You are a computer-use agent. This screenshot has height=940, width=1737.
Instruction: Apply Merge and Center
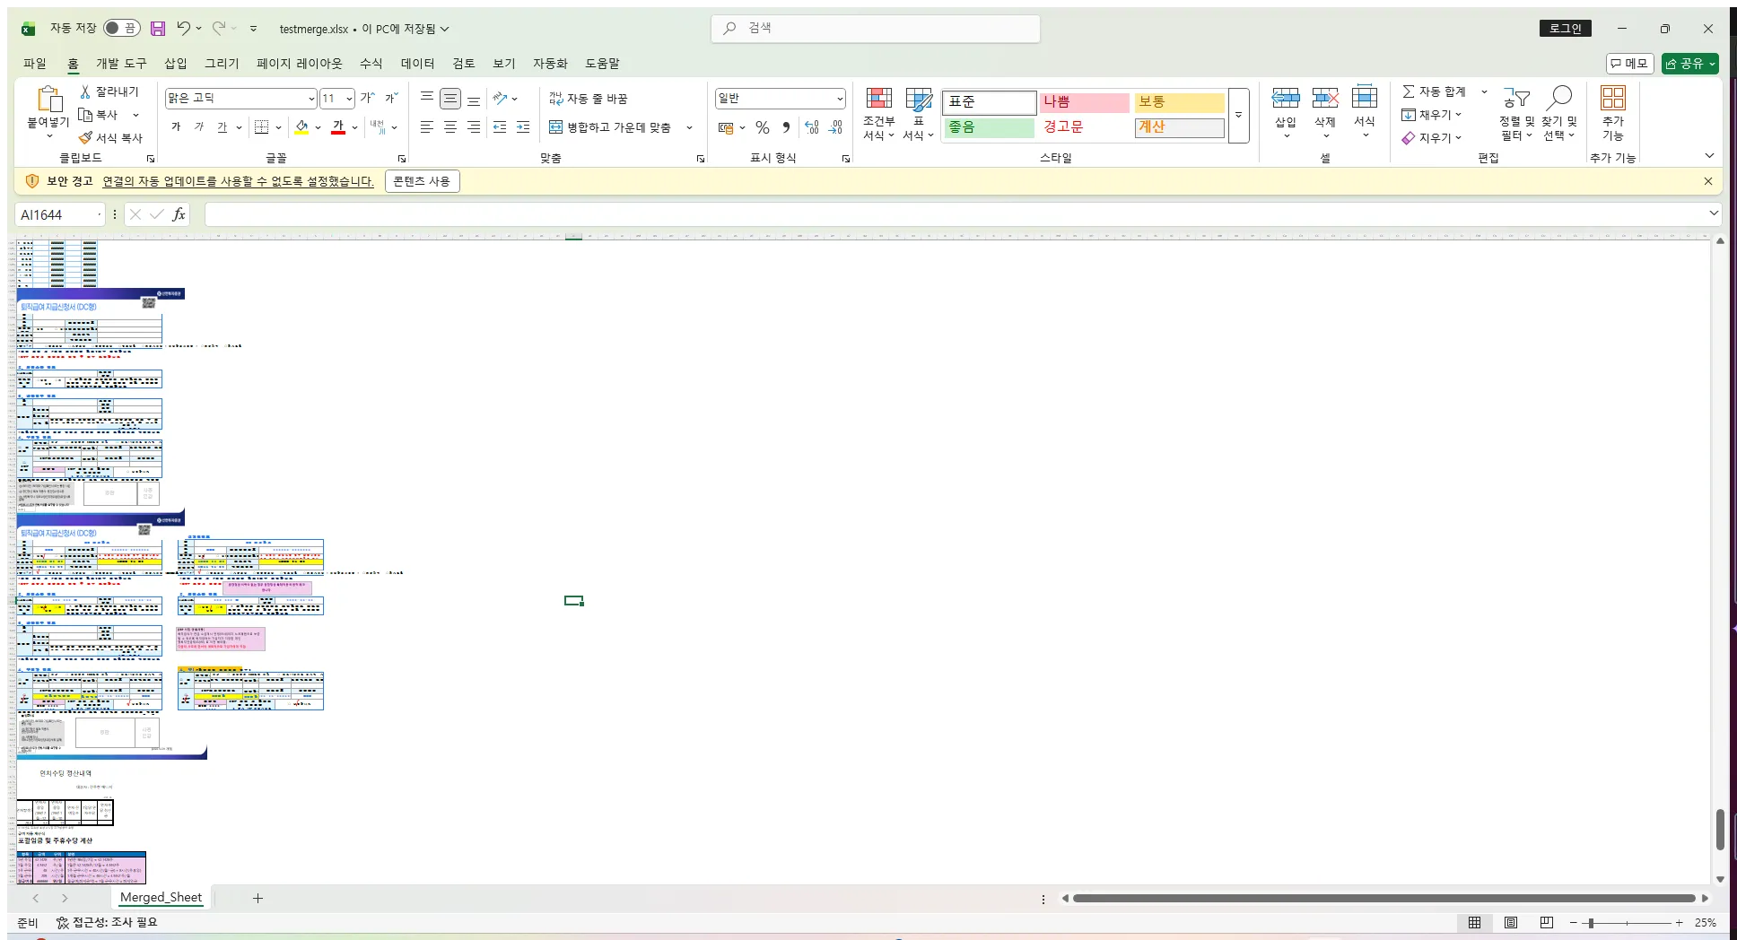(x=613, y=126)
